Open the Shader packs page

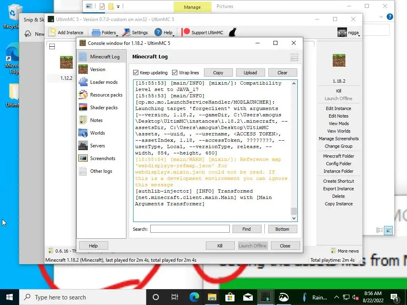(101, 107)
